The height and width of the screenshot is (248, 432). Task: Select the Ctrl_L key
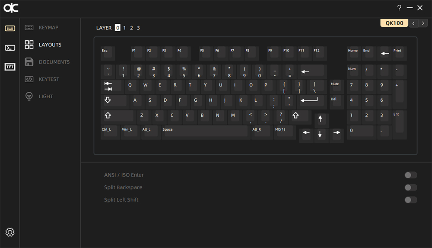110,132
